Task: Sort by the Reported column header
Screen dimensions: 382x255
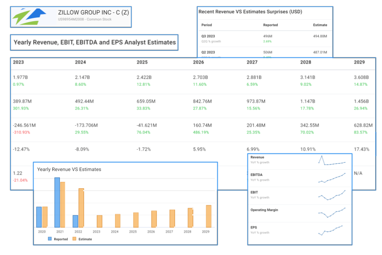Action: click(x=271, y=25)
